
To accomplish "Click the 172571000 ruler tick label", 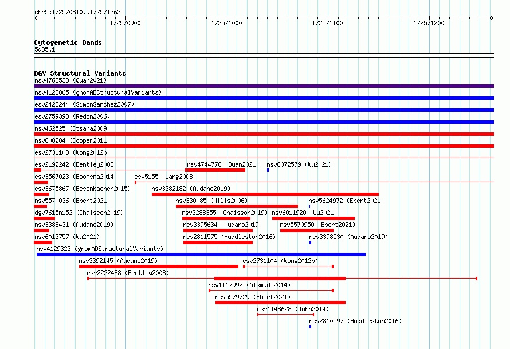I will [x=226, y=23].
